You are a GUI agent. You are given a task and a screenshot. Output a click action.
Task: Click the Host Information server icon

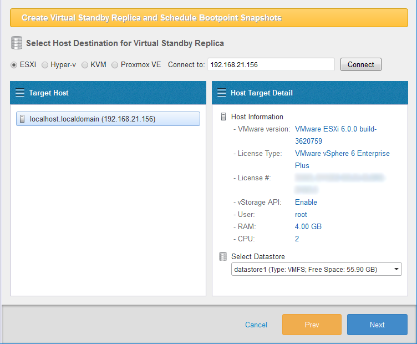tap(223, 117)
